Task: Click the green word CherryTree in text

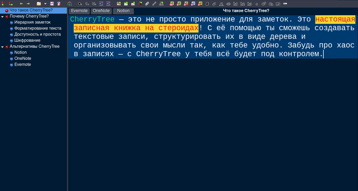Action: pos(92,19)
